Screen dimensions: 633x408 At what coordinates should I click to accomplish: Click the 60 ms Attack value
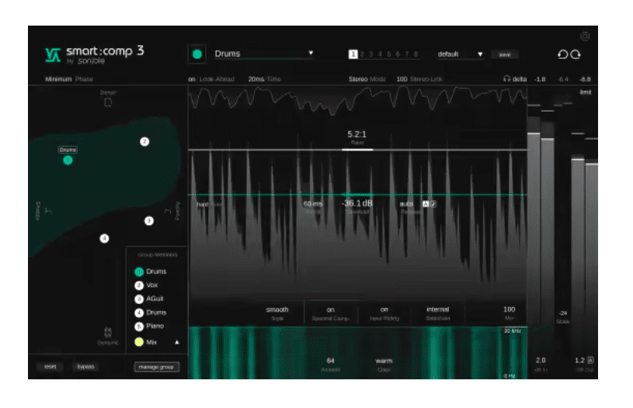coord(313,204)
